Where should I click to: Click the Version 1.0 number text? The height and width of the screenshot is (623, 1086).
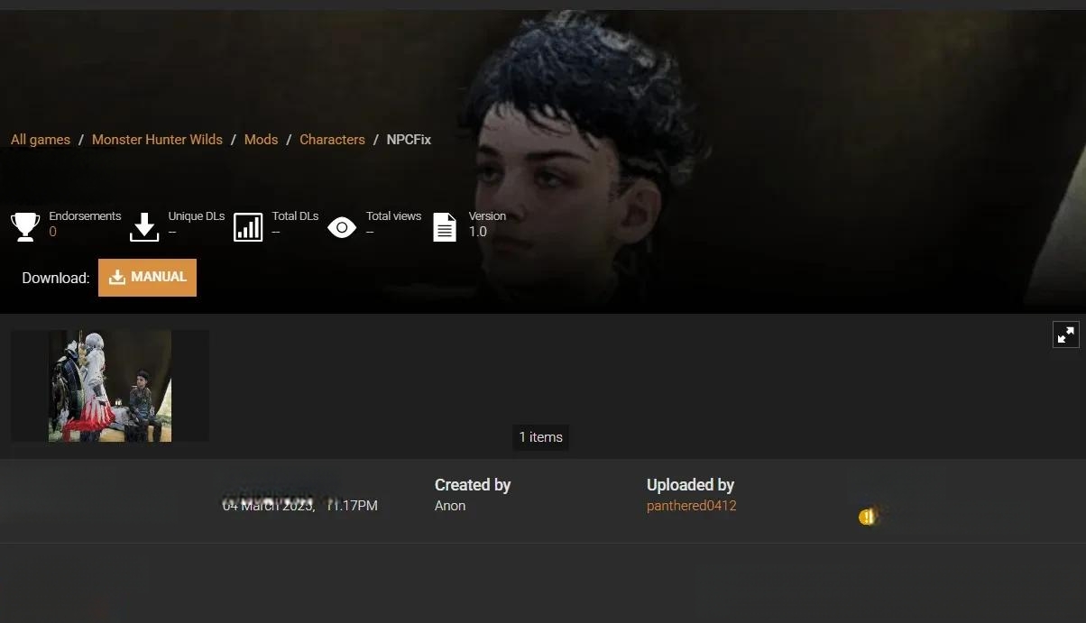[x=478, y=232]
